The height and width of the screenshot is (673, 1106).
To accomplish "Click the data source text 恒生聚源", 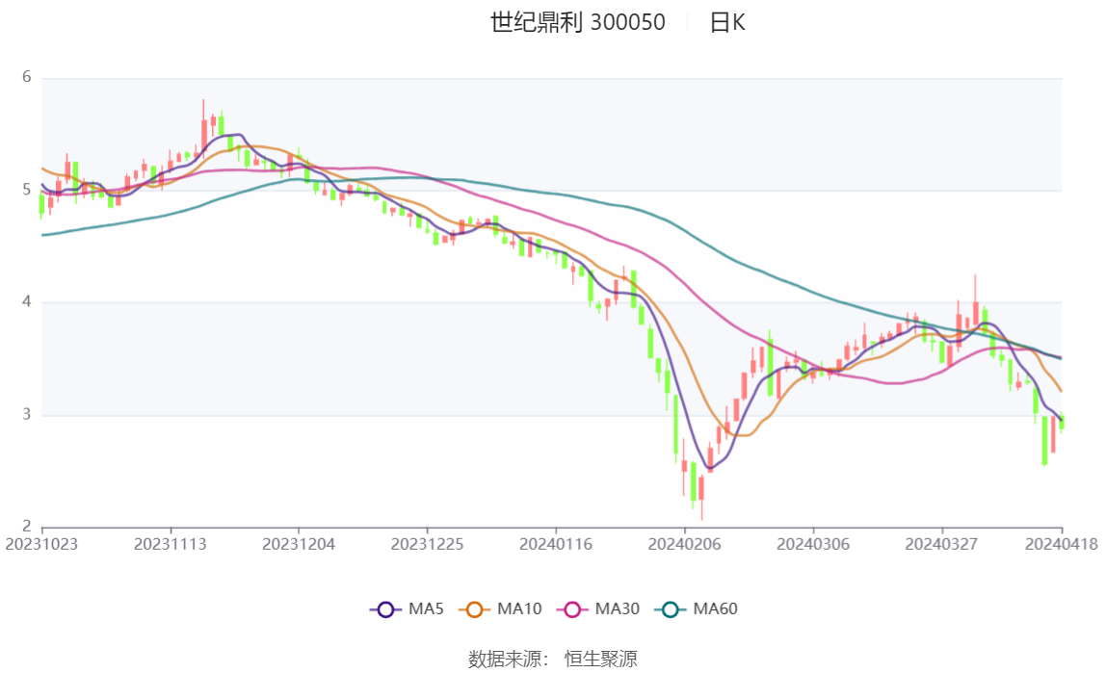I will (601, 659).
